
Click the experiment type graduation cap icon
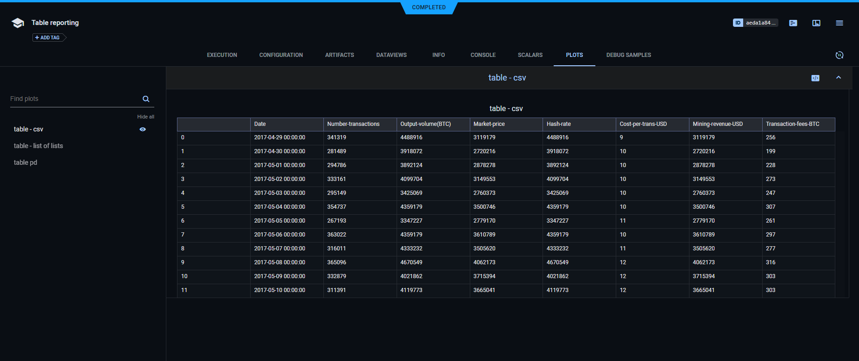[x=18, y=23]
